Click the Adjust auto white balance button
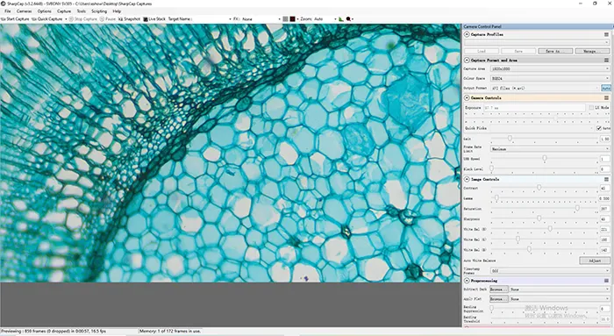This screenshot has height=336, width=614. pos(595,261)
